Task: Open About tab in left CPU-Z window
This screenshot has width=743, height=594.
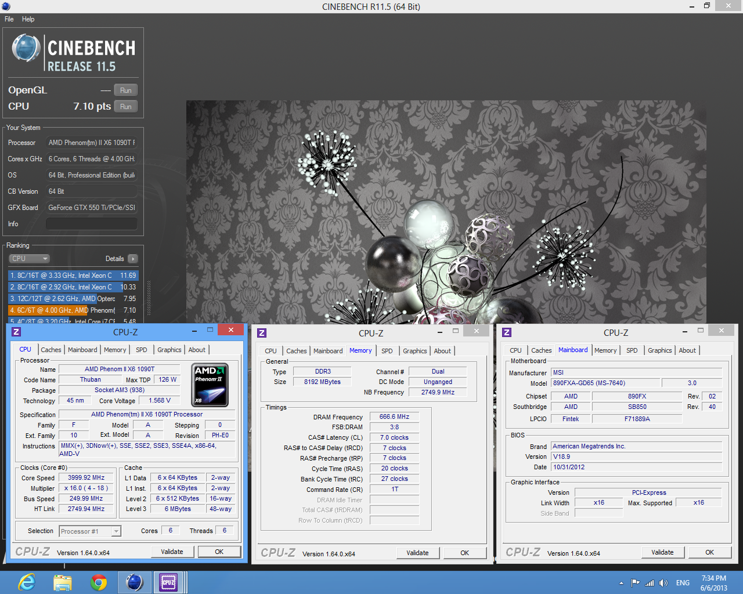Action: point(197,350)
